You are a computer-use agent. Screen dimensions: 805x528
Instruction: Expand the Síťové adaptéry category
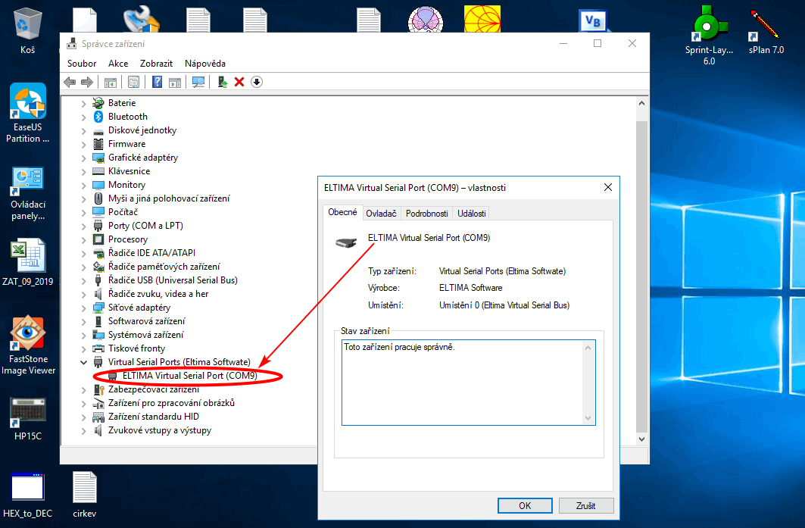tap(84, 308)
